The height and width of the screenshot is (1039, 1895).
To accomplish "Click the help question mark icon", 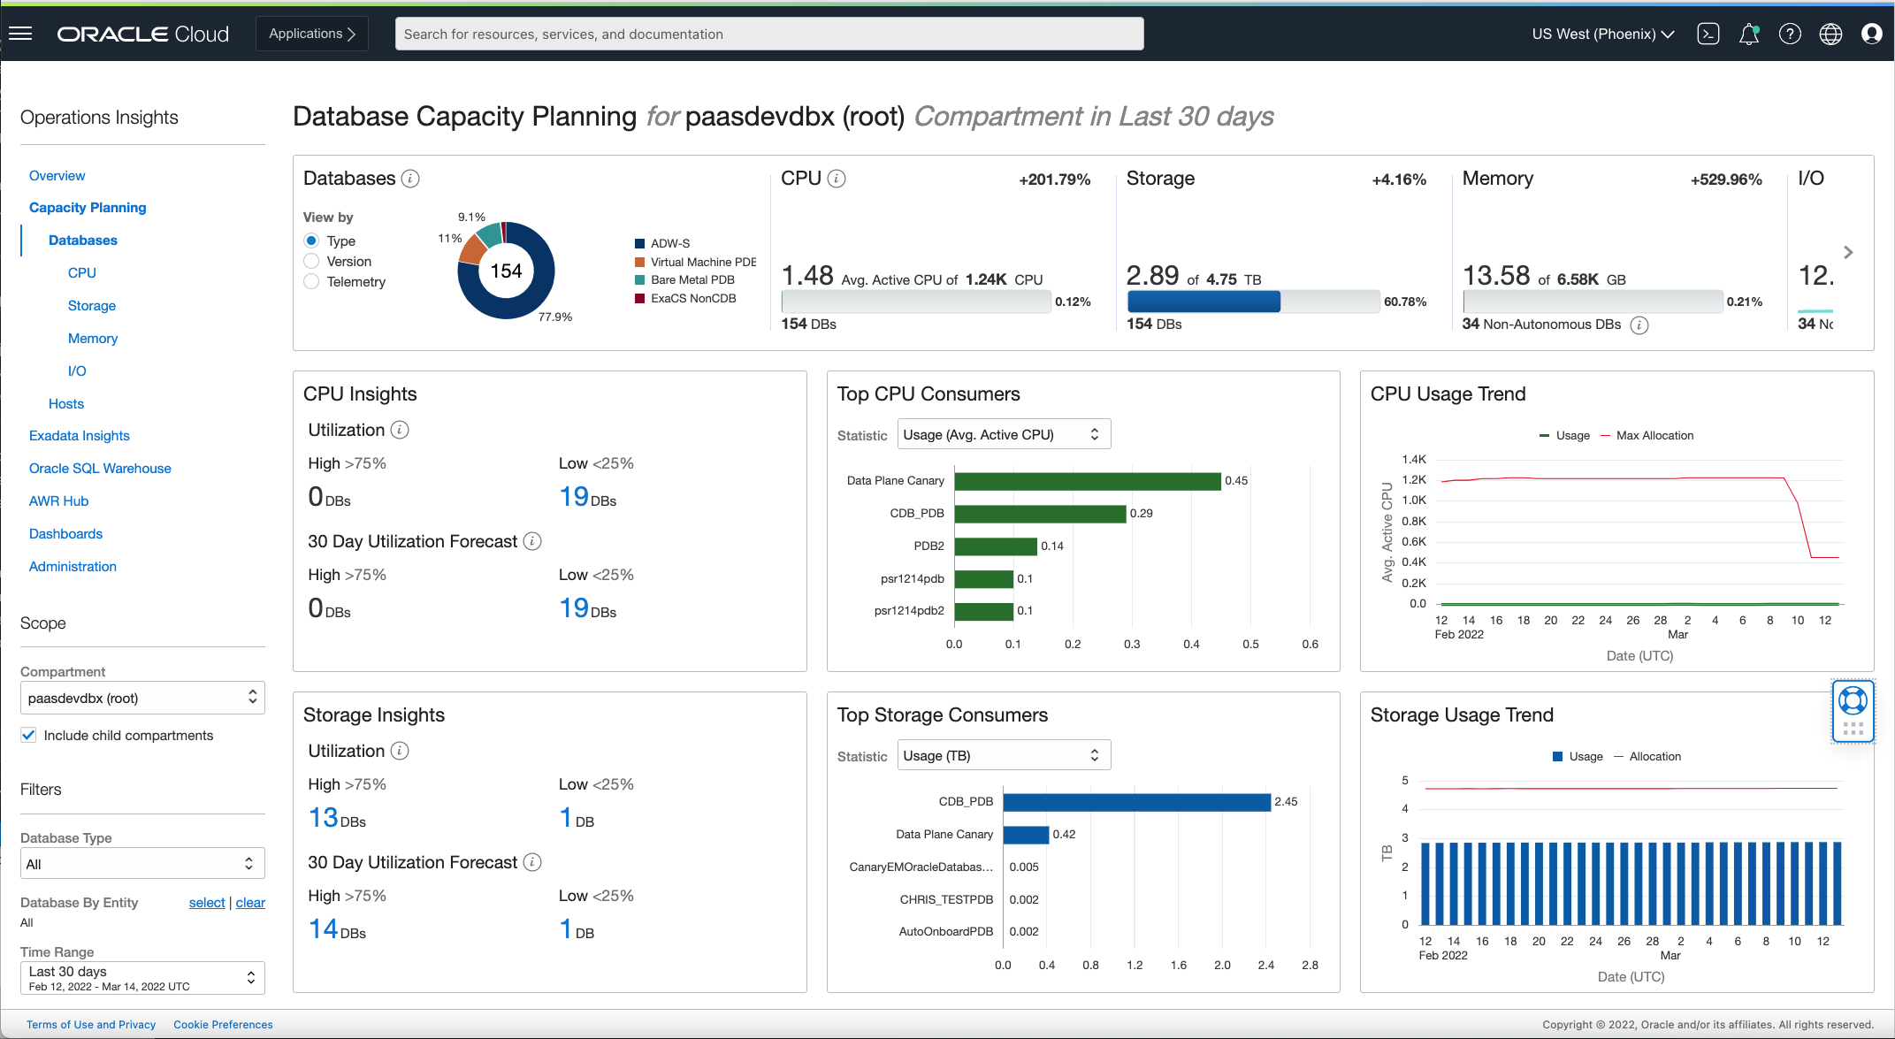I will [1790, 34].
